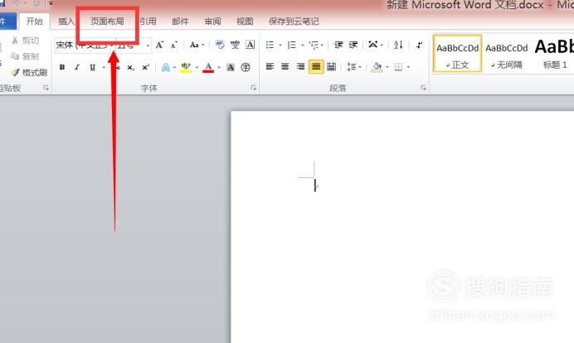This screenshot has height=343, width=574.
Task: Open the 视图 (View) tab
Action: tap(245, 22)
